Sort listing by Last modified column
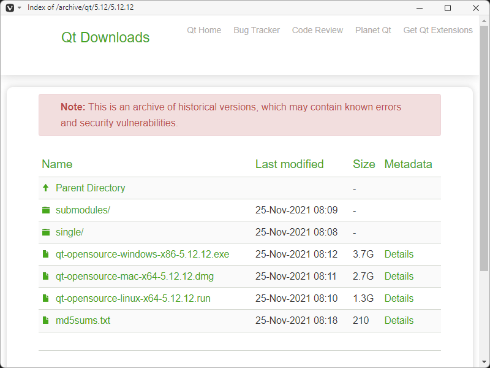Viewport: 490px width, 368px height. point(289,164)
